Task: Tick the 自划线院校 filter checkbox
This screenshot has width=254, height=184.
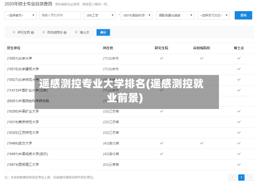Action: 44,32
